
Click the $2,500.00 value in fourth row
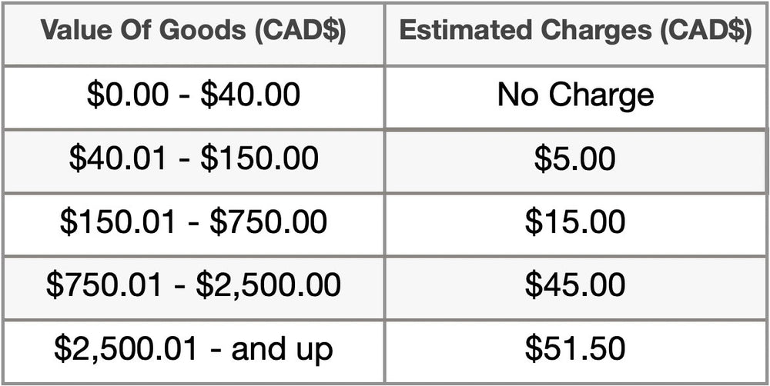pos(268,285)
